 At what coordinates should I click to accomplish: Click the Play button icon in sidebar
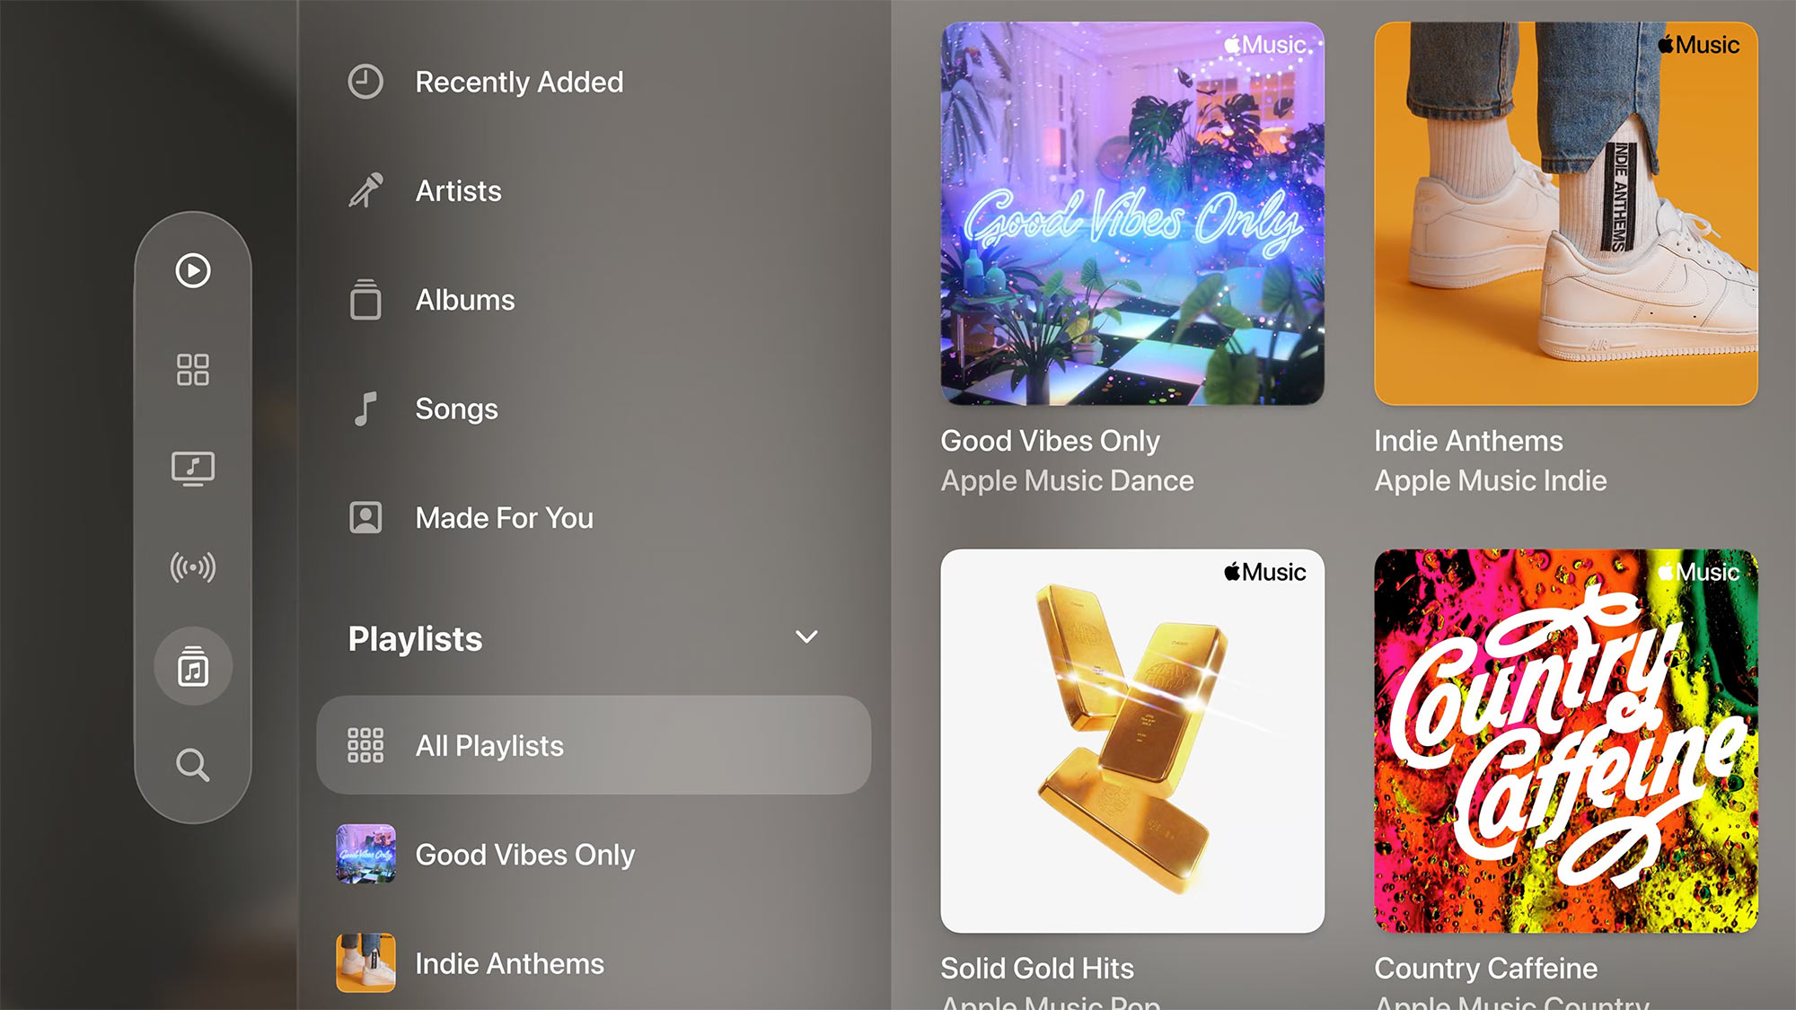192,270
